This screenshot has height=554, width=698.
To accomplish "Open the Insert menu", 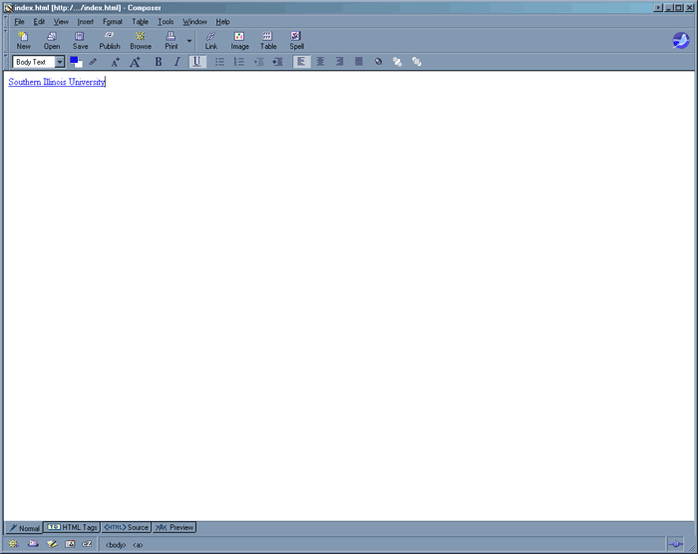I will 85,21.
